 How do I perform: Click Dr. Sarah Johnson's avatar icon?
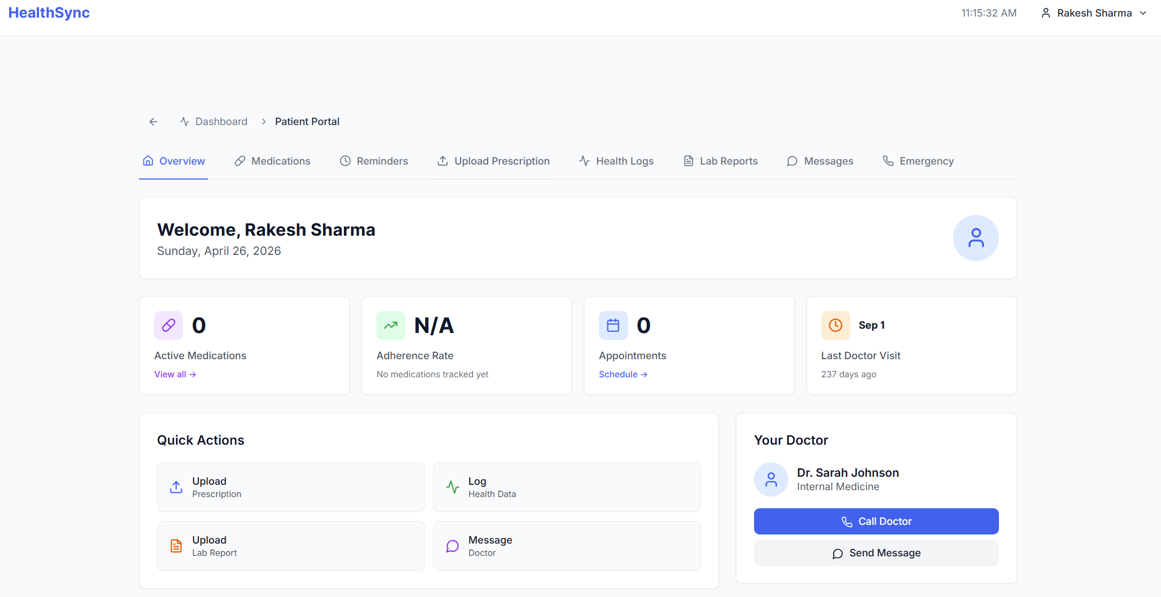771,479
